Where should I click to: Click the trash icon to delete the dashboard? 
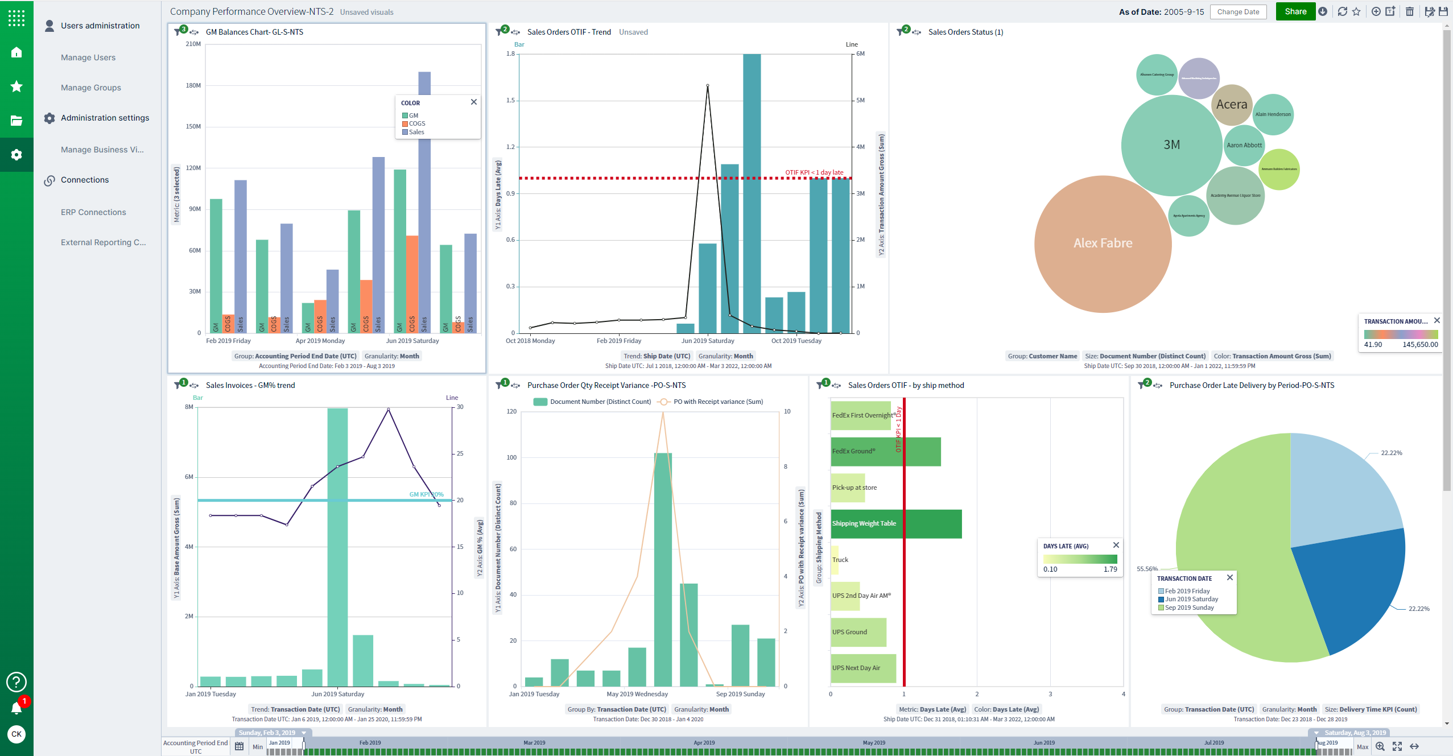point(1409,11)
